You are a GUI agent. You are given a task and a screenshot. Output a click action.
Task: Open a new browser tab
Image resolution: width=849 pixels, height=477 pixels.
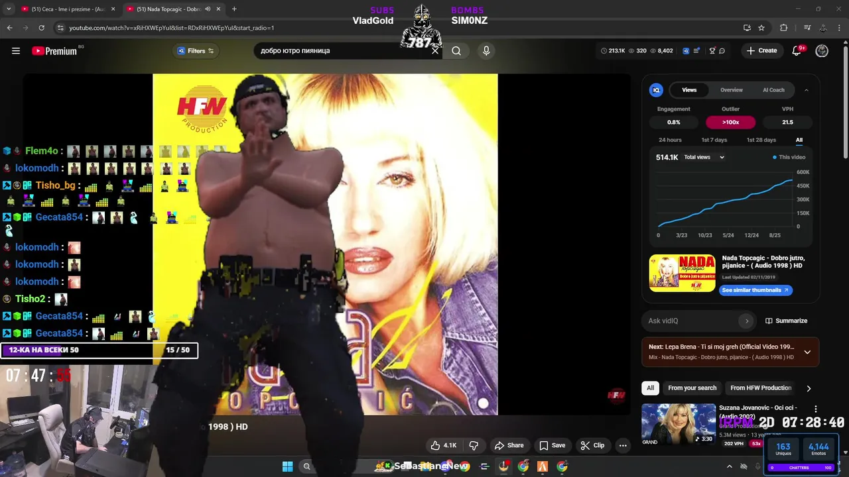pos(234,9)
